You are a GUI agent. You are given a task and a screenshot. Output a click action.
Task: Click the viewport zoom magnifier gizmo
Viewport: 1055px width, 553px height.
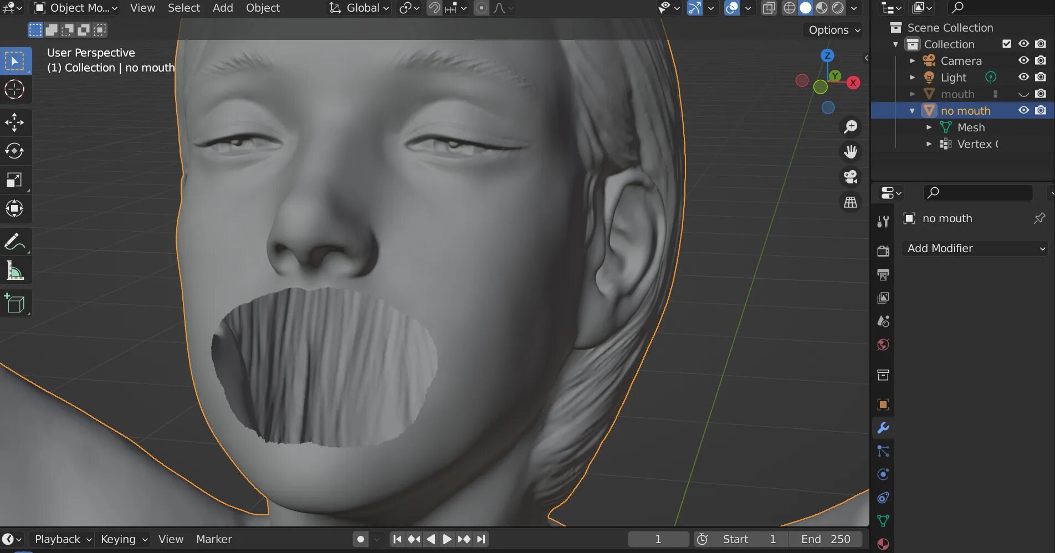pos(851,126)
